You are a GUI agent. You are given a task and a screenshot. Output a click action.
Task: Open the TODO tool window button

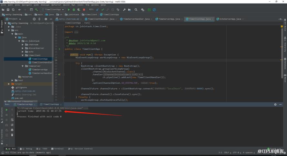(x=42, y=149)
